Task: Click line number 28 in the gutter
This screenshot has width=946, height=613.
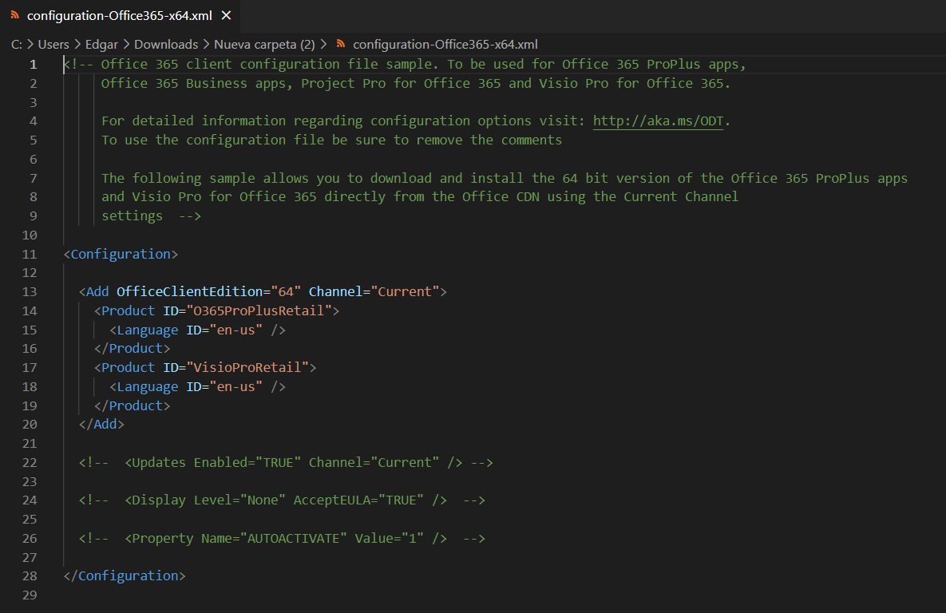Action: [30, 576]
